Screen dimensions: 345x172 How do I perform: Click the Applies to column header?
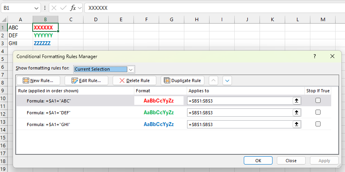[246, 91]
